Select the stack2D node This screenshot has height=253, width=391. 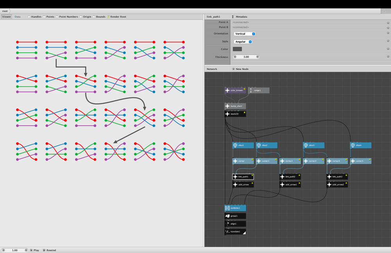[x=235, y=114]
